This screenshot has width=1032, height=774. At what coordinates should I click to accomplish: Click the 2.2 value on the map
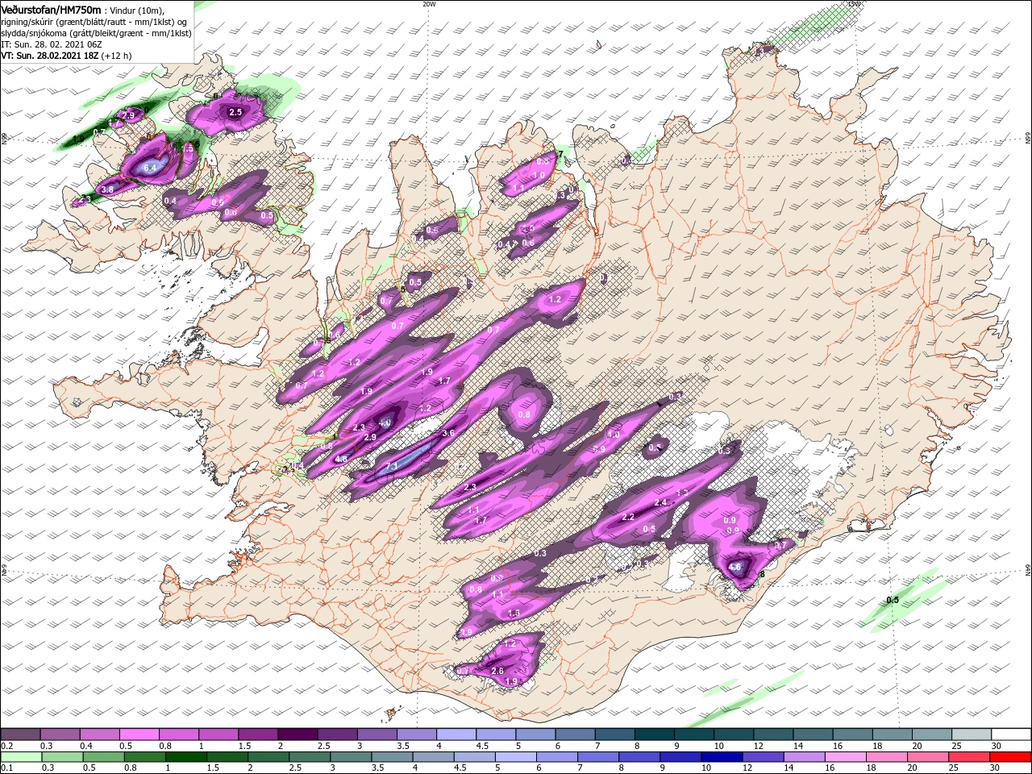[x=628, y=517]
